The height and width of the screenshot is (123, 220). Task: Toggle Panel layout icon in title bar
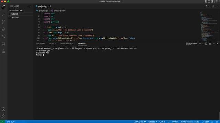coord(209,1)
